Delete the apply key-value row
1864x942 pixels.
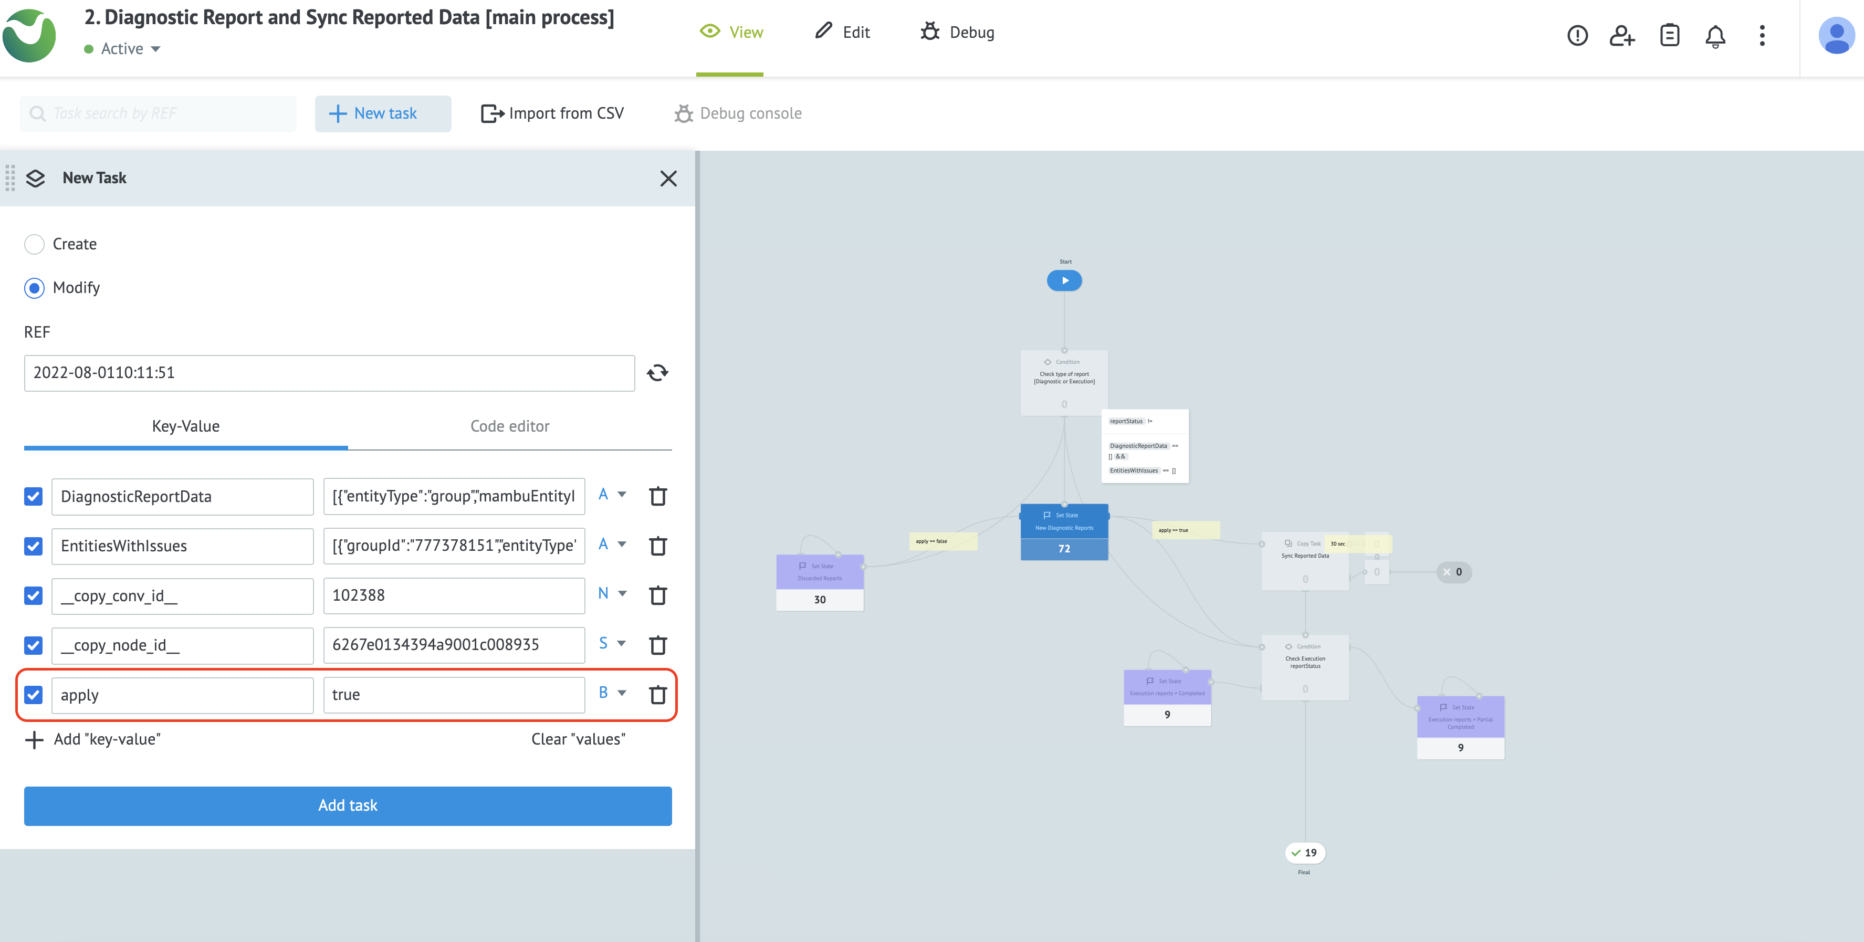coord(657,695)
